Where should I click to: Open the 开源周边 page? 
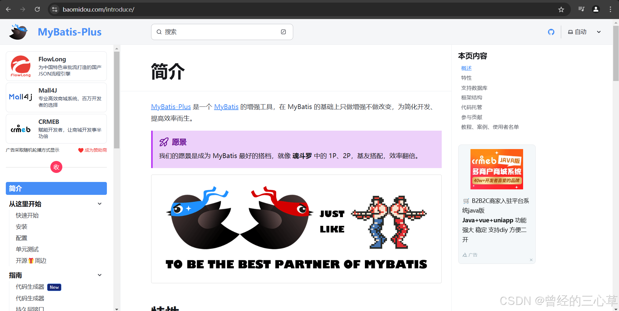coord(31,261)
